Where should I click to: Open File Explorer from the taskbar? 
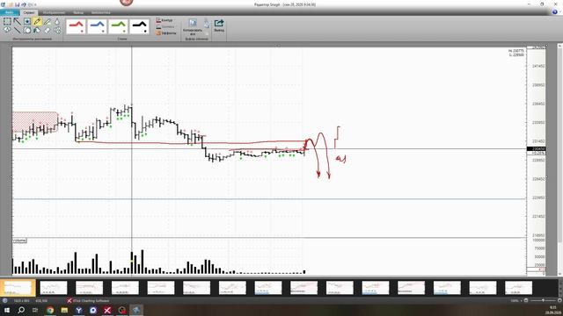point(64,310)
